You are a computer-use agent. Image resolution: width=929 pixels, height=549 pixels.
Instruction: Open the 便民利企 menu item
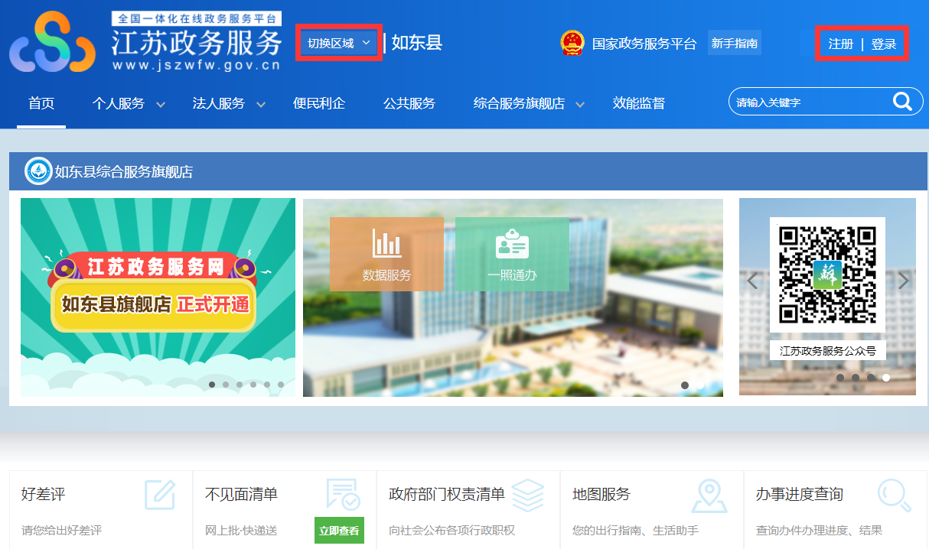pos(319,103)
